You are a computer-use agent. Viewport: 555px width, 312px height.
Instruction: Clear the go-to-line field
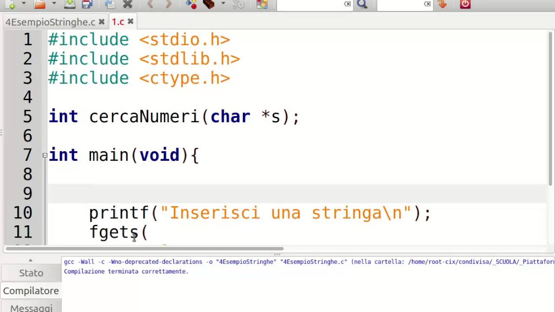click(428, 4)
